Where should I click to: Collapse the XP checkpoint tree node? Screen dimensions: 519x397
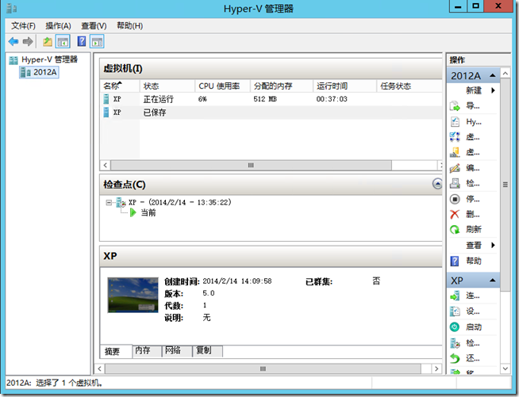coord(109,202)
